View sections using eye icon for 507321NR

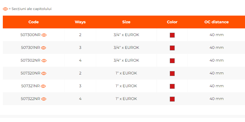click(43, 86)
